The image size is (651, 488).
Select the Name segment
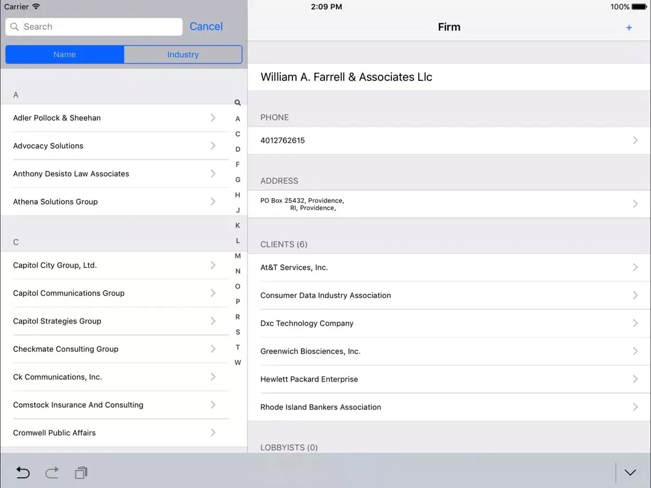click(x=64, y=54)
